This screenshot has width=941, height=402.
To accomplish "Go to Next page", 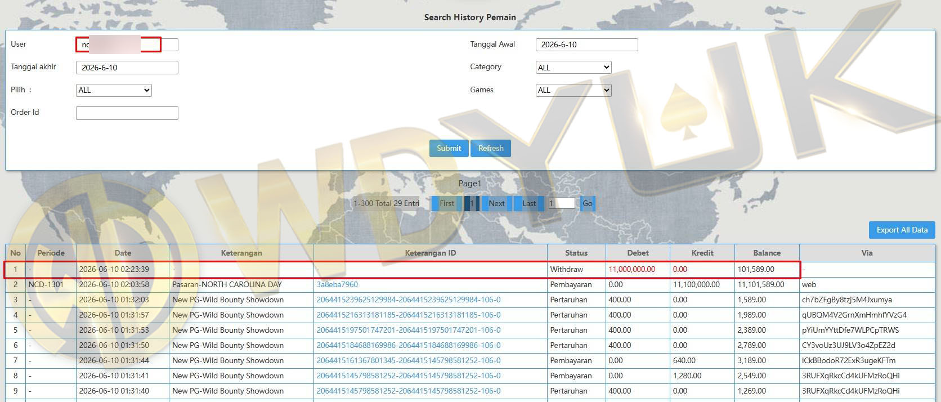I will click(x=496, y=203).
